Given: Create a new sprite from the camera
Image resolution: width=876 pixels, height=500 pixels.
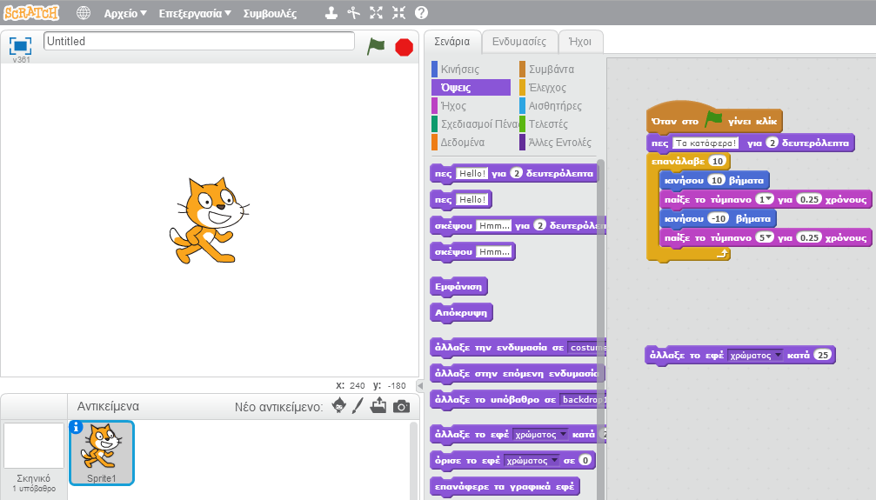Looking at the screenshot, I should [x=401, y=407].
